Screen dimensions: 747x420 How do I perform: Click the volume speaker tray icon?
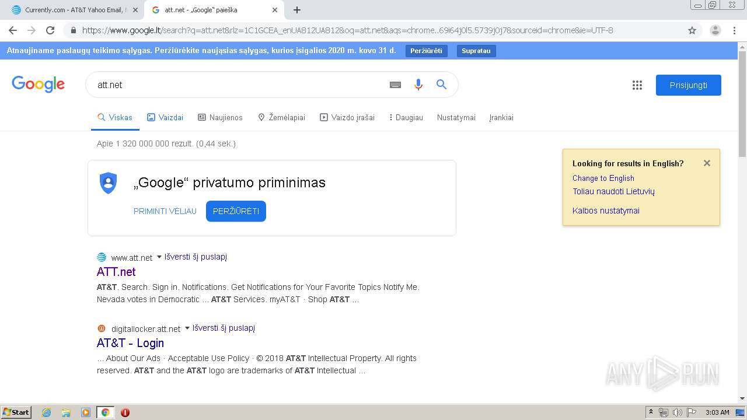click(x=677, y=412)
